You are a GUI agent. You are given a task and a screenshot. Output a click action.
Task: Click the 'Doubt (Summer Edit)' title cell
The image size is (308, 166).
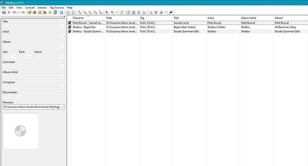[186, 31]
